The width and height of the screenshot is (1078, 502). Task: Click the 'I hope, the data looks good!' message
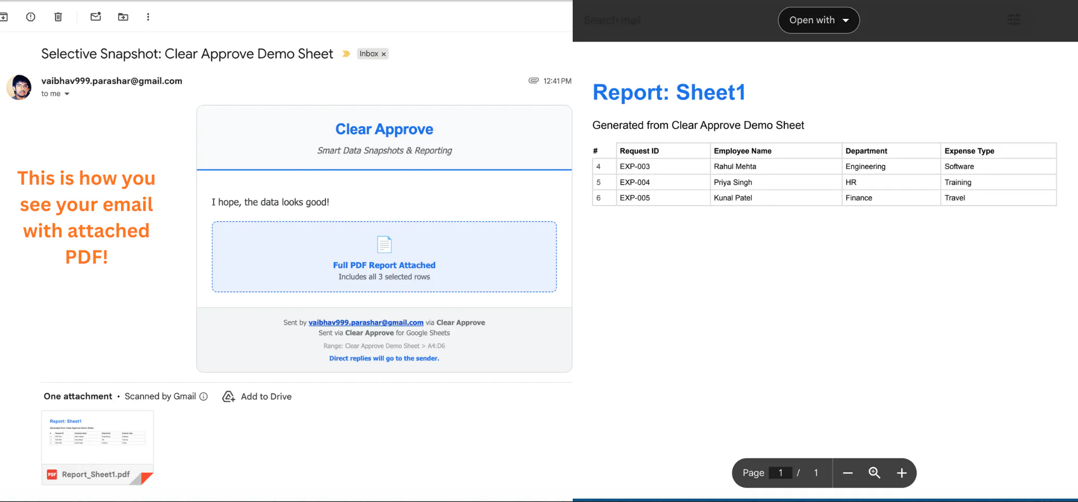[271, 202]
